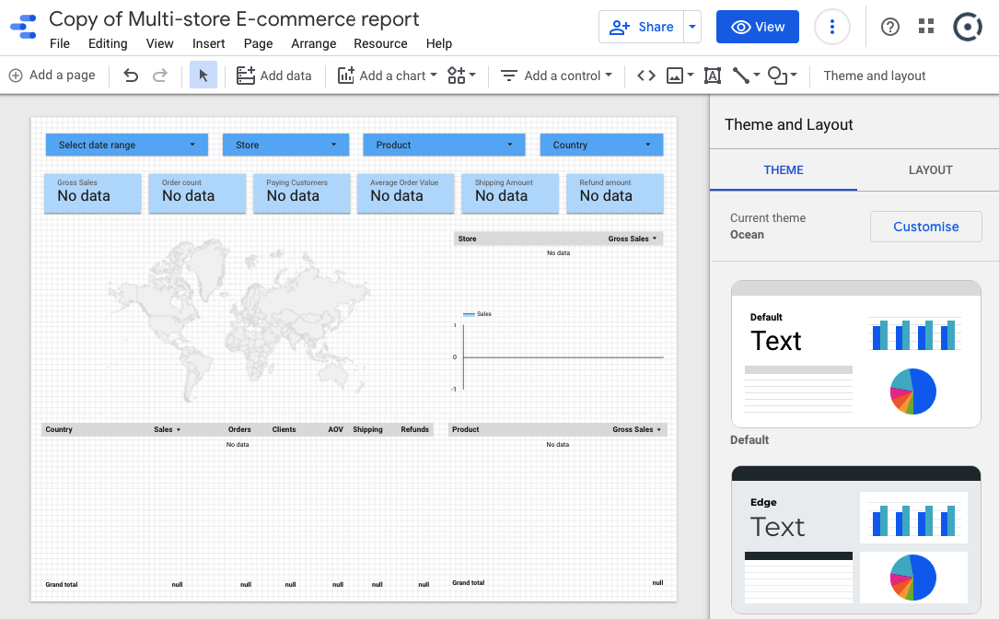Open the Insert menu
Image resolution: width=999 pixels, height=619 pixels.
tap(208, 43)
